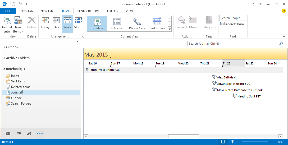Image resolution: width=288 pixels, height=145 pixels.
Task: Open more navigation options
Action: 40,134
